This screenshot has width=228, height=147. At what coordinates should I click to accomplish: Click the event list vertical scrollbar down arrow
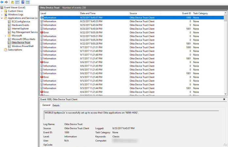coord(226,94)
